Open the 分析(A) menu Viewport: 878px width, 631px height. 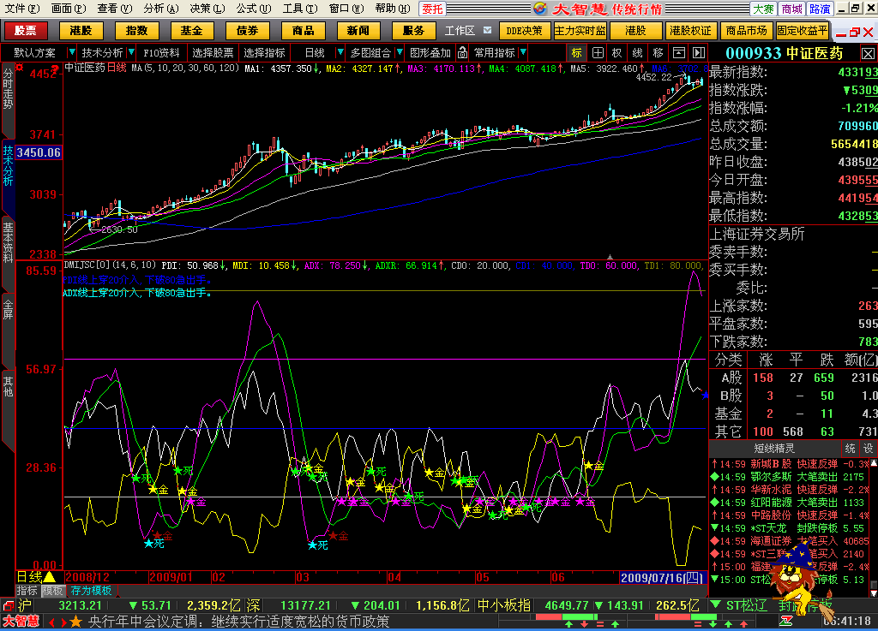(x=160, y=9)
